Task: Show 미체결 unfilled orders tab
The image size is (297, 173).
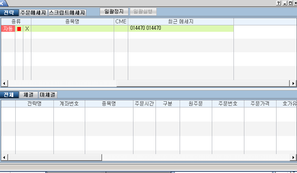Action: point(48,95)
